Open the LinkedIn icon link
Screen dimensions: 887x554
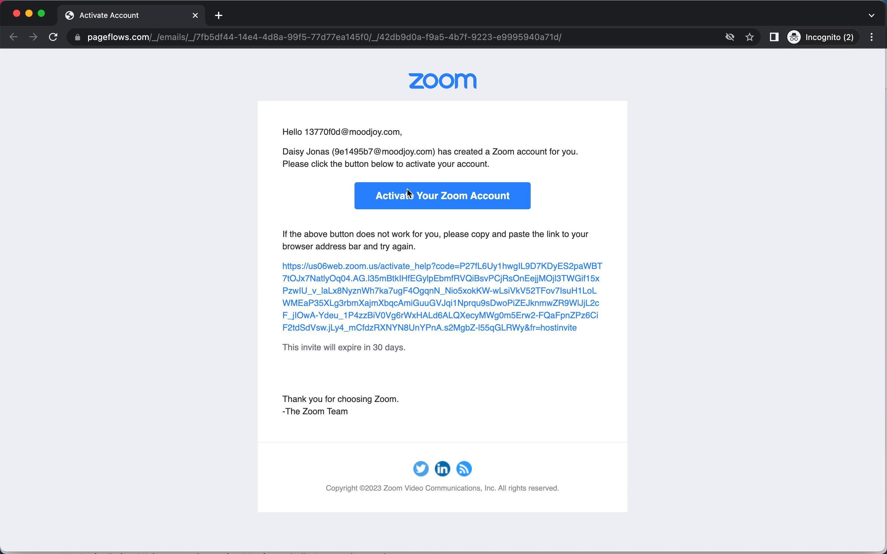(x=442, y=469)
